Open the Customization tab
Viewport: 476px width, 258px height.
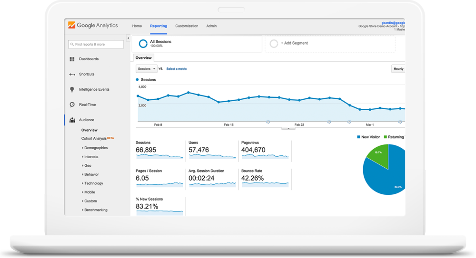pos(187,26)
